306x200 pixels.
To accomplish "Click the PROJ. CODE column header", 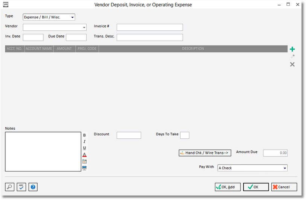I will click(87, 49).
